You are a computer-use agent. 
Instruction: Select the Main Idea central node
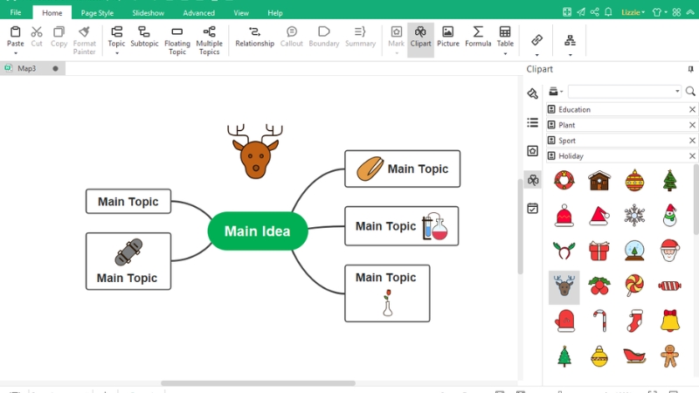257,231
